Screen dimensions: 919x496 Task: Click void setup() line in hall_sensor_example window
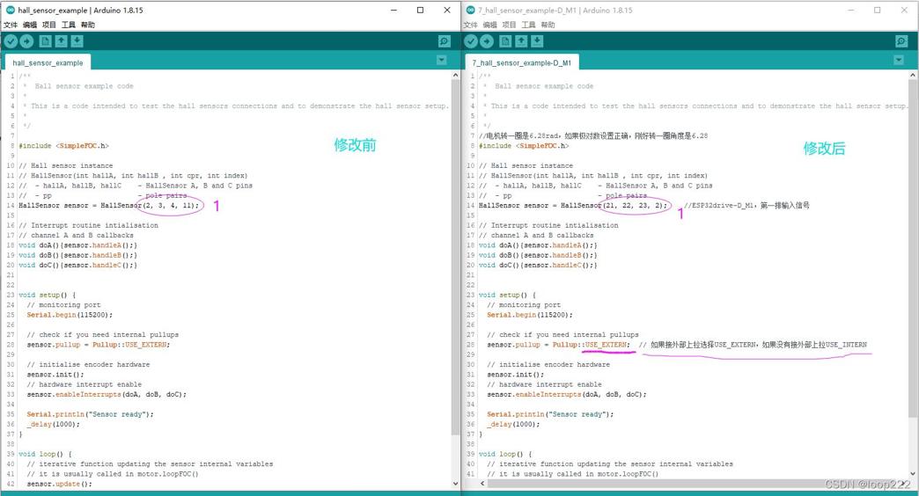point(47,295)
